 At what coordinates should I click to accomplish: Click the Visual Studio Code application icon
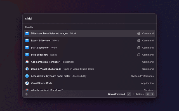pyautogui.click(x=27, y=83)
